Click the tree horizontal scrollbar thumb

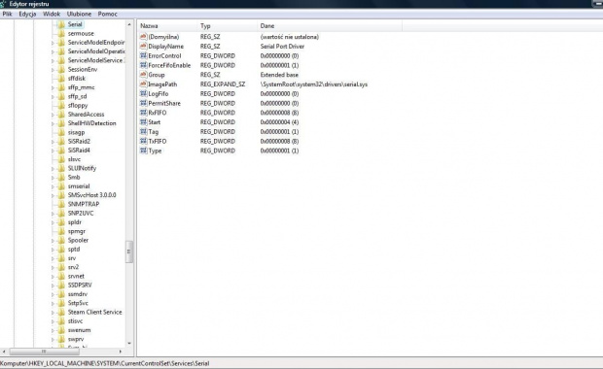coord(44,352)
